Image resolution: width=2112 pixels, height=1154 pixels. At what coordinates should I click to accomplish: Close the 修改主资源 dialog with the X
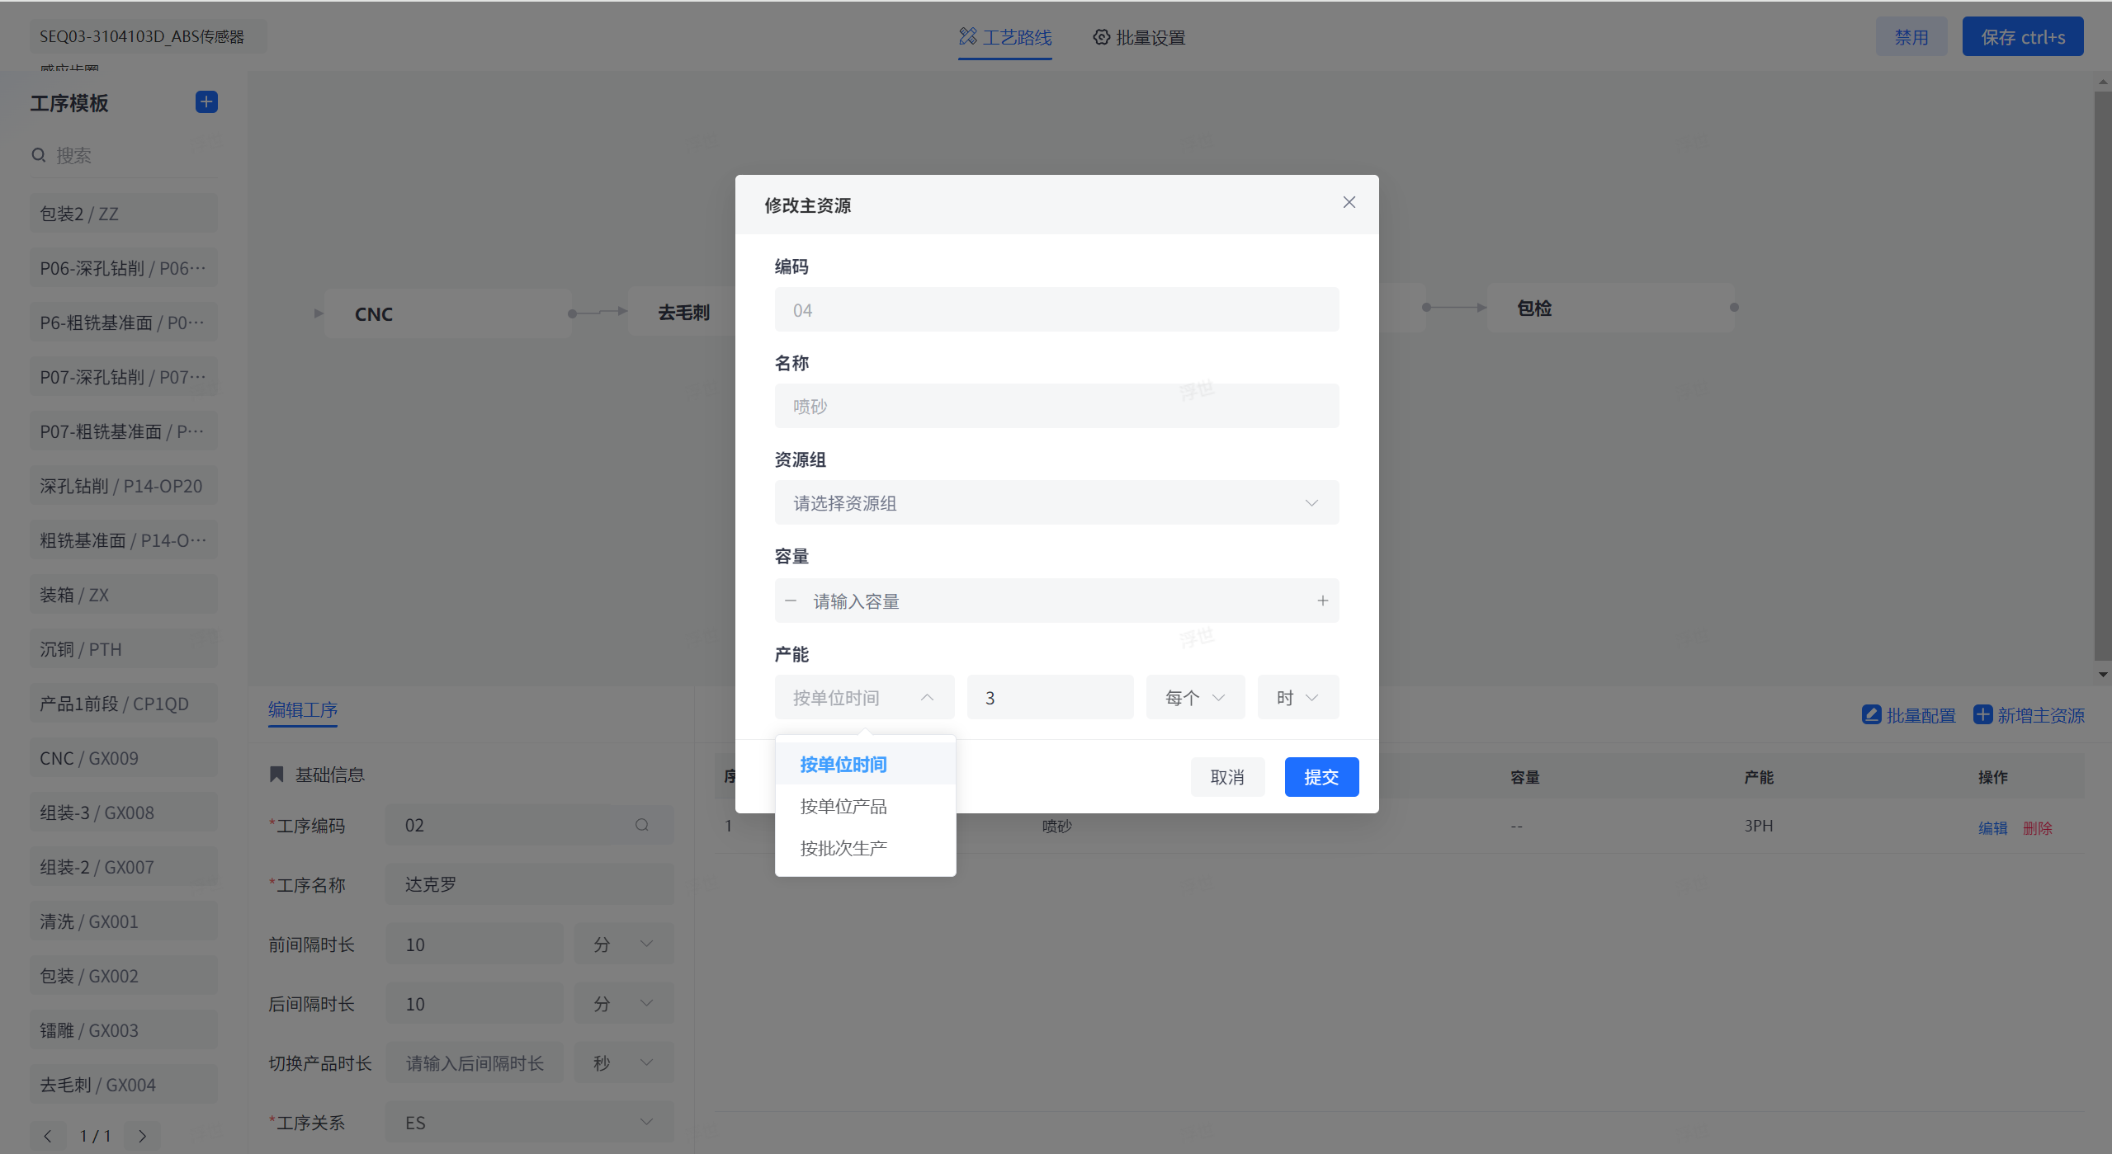click(x=1349, y=201)
